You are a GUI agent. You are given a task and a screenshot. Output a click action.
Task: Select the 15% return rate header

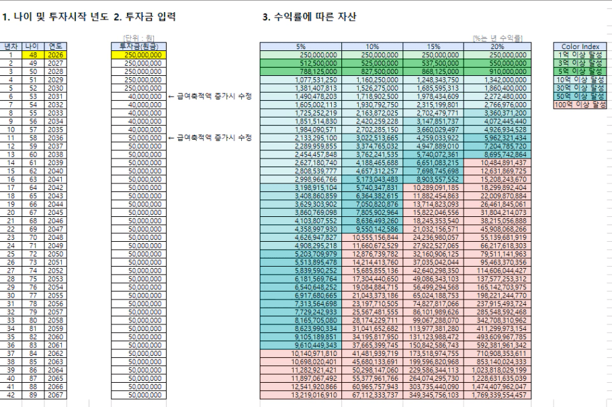click(x=433, y=46)
